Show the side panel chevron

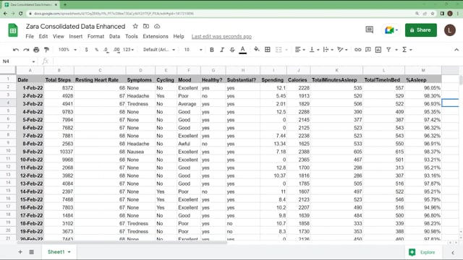pos(453,253)
